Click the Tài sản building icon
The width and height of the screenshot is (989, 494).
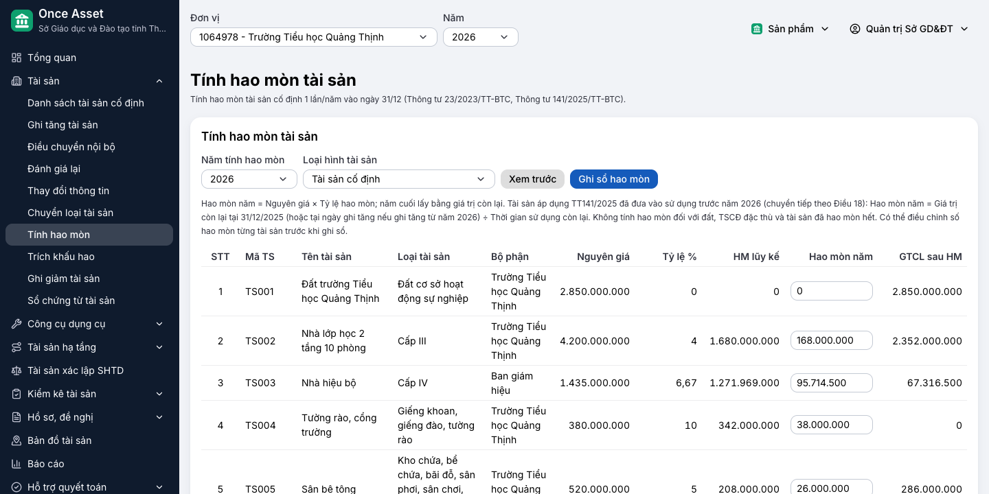(16, 81)
